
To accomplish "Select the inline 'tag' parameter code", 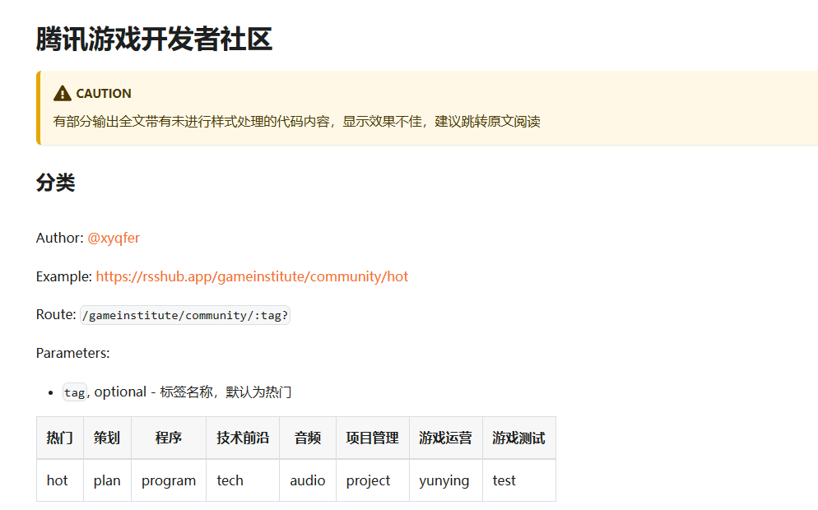I will 75,392.
